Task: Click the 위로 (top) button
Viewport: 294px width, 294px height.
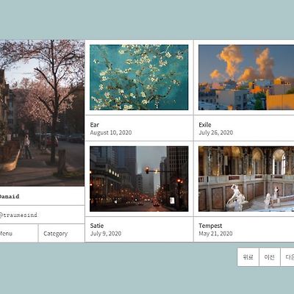Action: tap(248, 257)
